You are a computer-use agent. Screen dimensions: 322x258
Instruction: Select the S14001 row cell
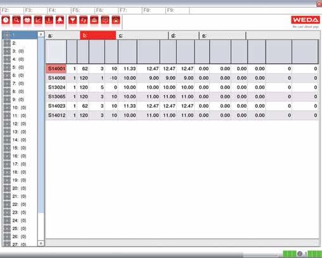(x=56, y=68)
